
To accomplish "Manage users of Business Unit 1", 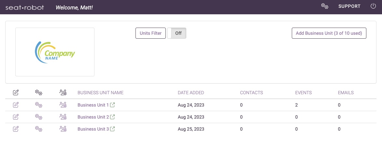I will (63, 105).
